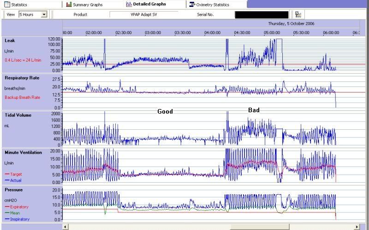369x230 pixels.
Task: Click the 02:00:00 time axis label
Action: (x=94, y=33)
